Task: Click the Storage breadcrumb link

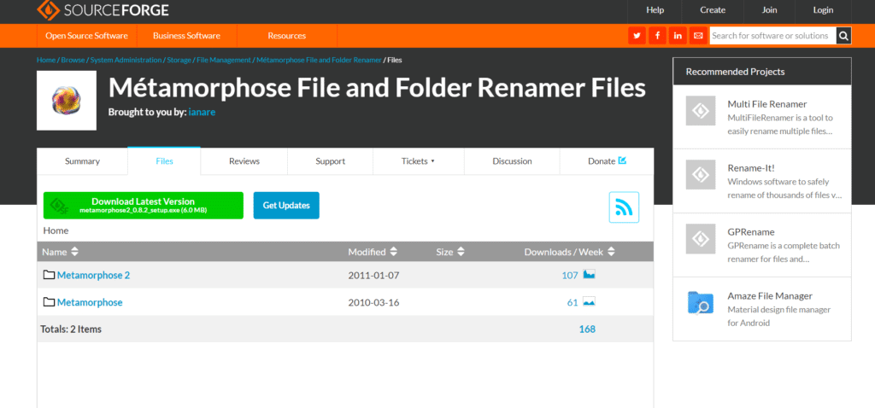Action: click(x=179, y=60)
